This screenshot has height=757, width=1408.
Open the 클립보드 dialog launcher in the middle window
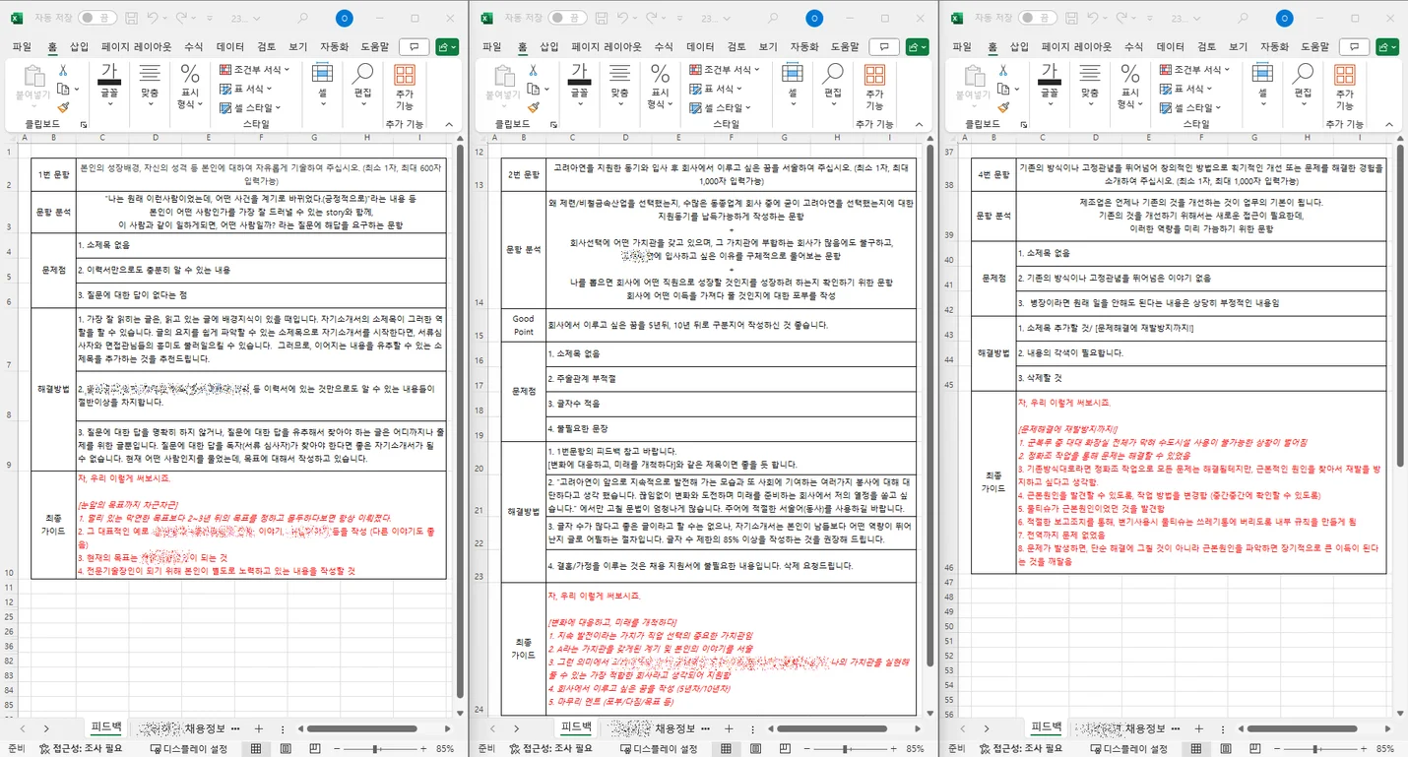click(x=553, y=125)
